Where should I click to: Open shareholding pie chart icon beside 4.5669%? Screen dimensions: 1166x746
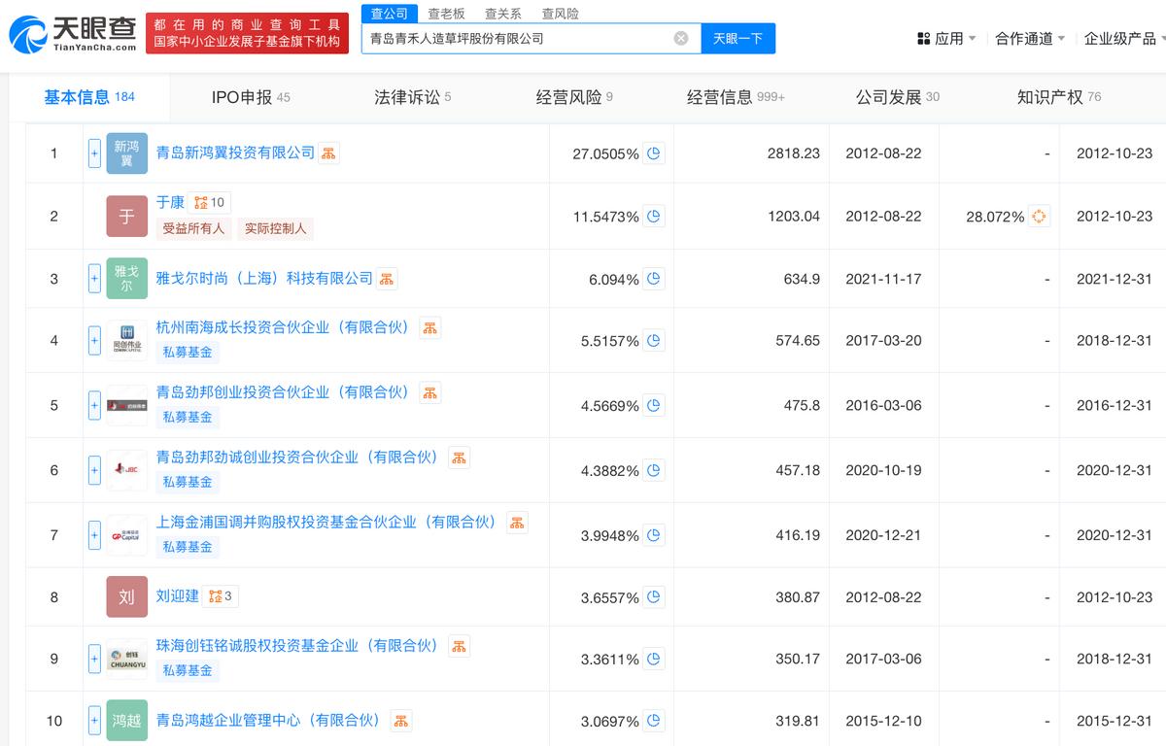pos(654,405)
